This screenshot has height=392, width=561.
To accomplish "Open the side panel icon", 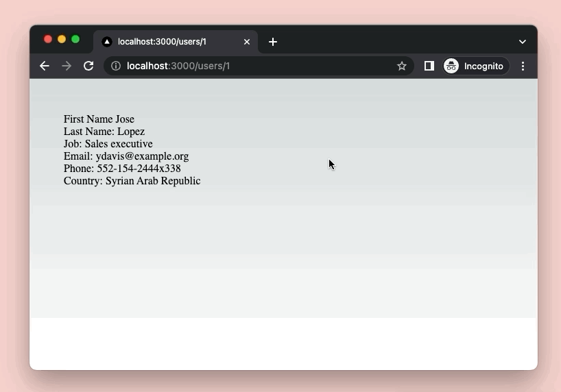I will point(429,66).
